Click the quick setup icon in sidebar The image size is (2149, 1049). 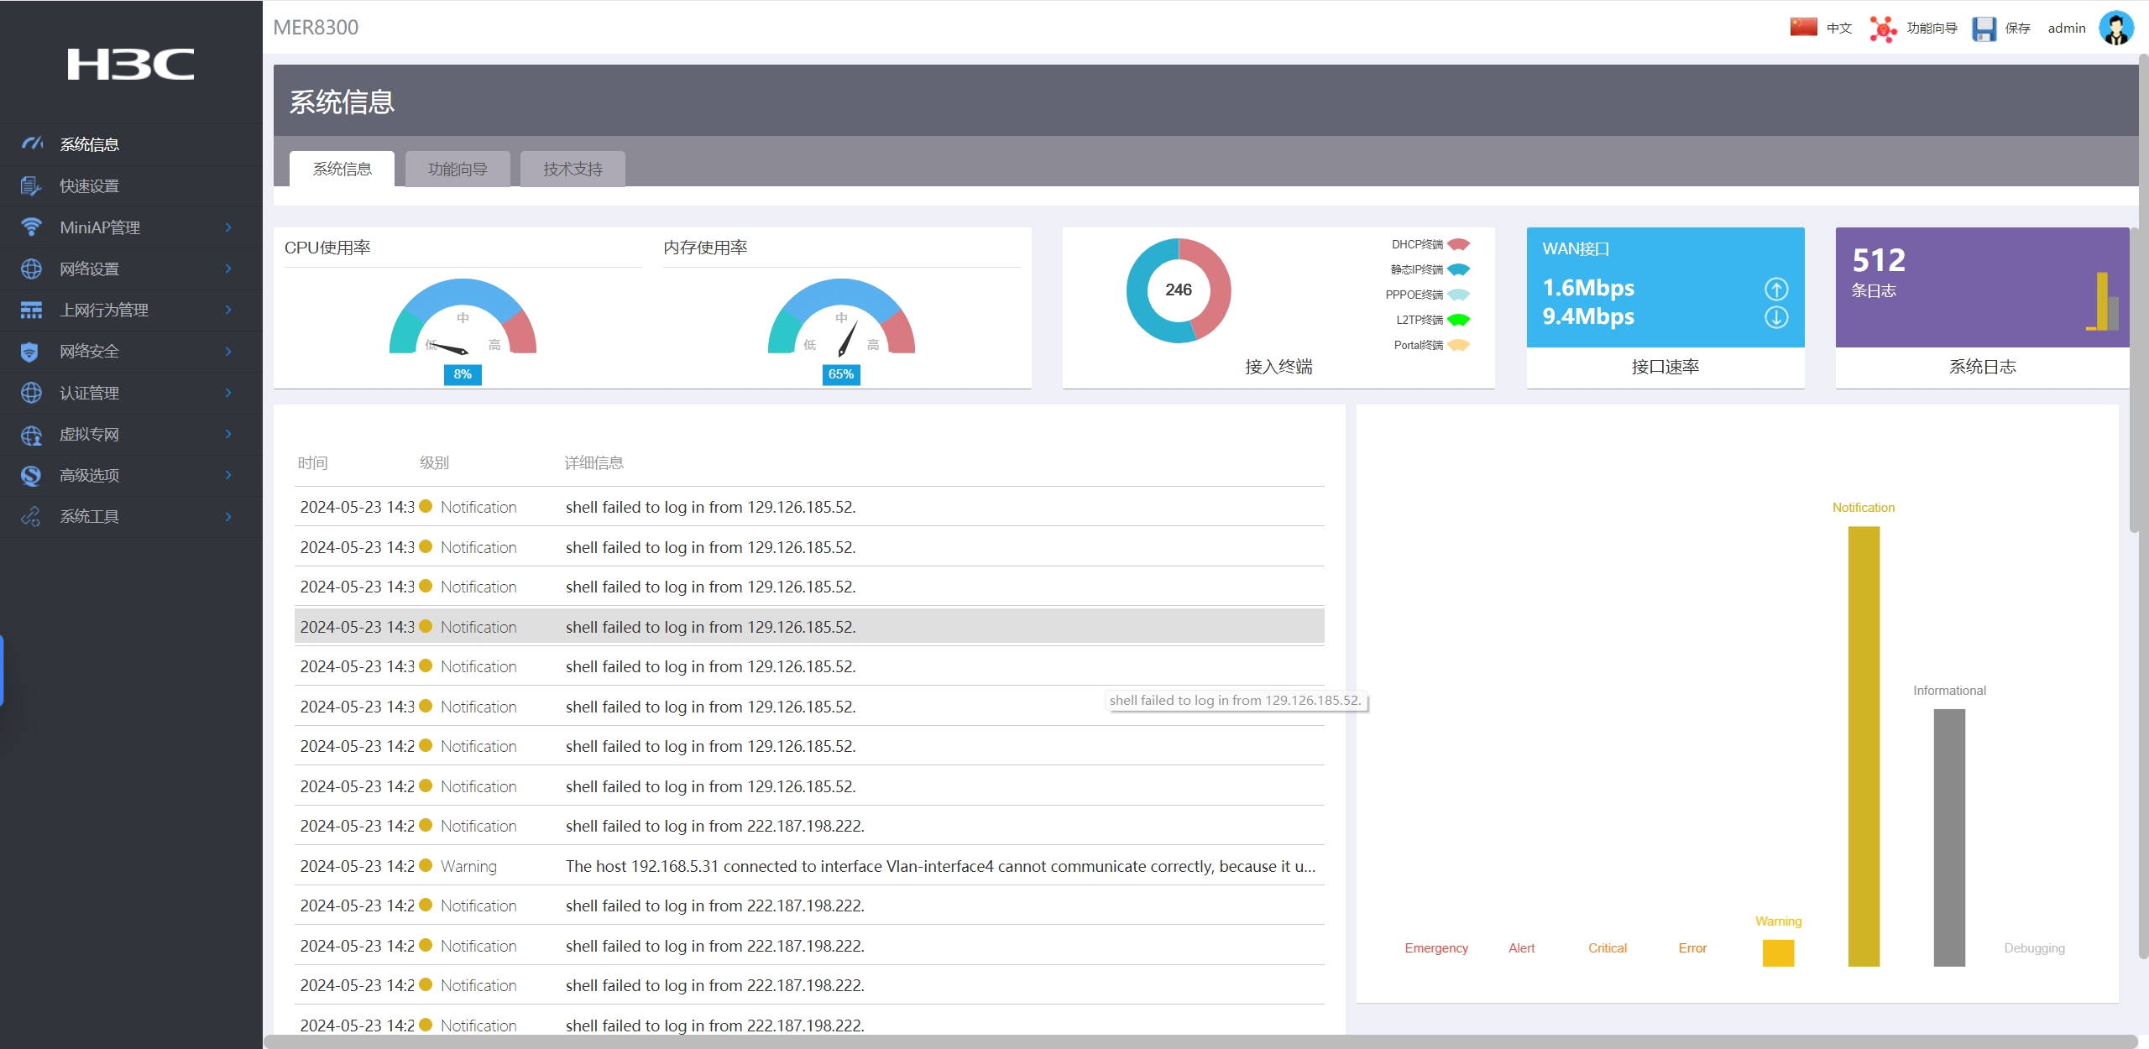(31, 185)
